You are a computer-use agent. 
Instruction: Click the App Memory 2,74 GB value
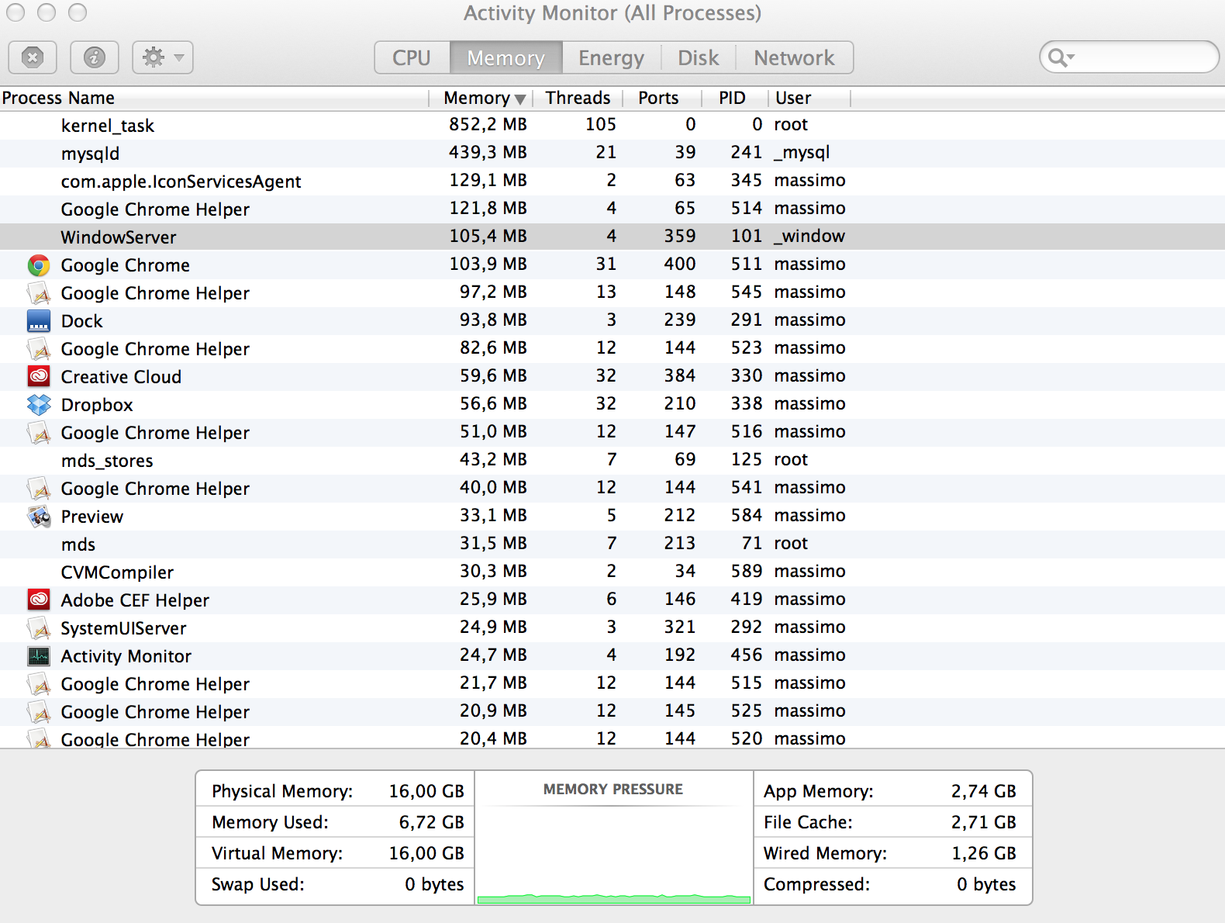click(983, 791)
